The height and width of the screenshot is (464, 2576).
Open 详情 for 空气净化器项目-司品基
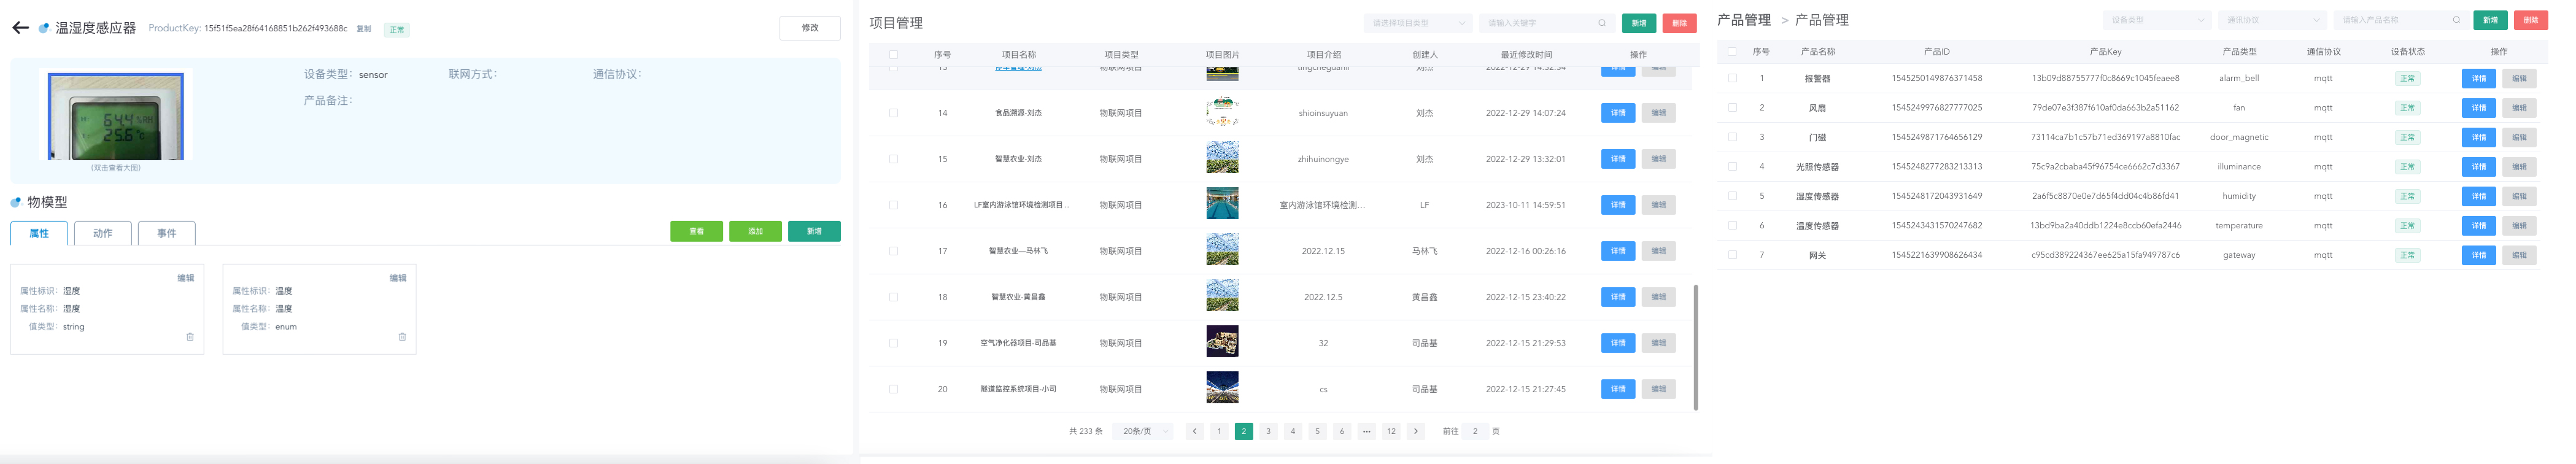pos(1618,343)
